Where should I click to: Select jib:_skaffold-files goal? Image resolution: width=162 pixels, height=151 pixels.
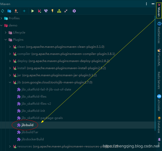[34, 97]
